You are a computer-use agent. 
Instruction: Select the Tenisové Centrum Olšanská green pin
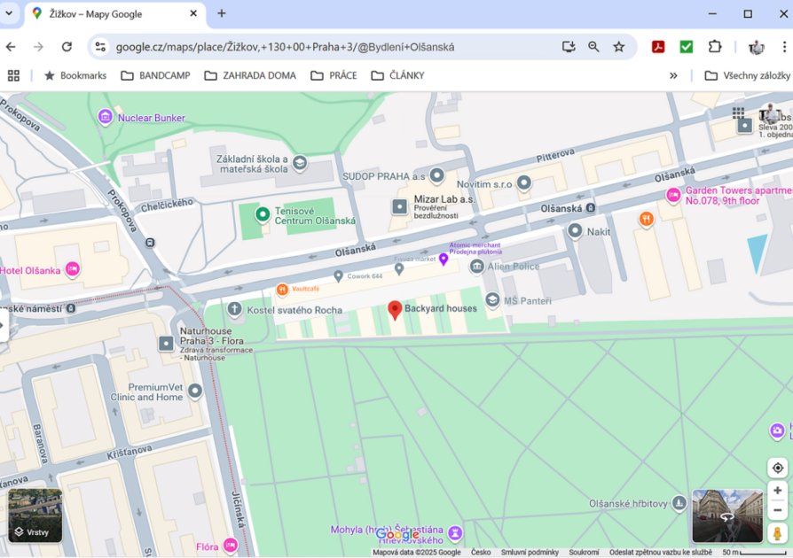[x=263, y=215]
